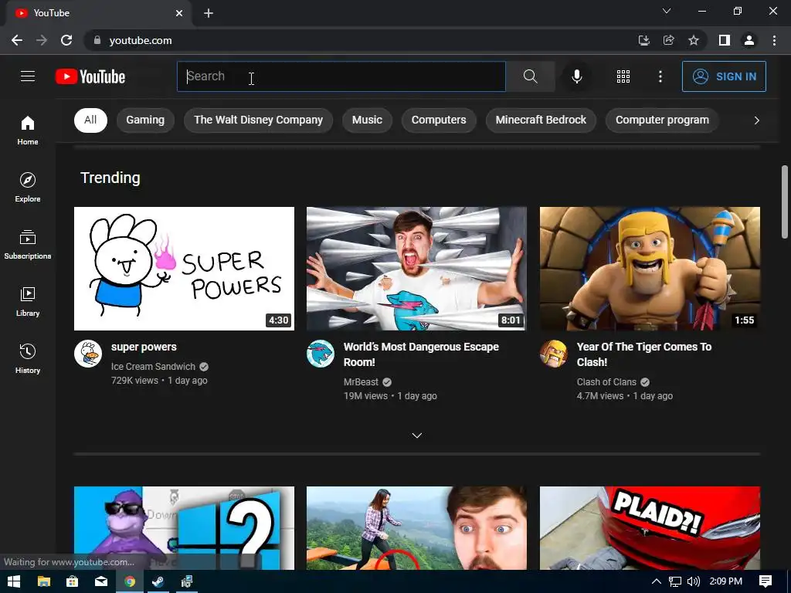The image size is (791, 593).
Task: Open the YouTube apps grid
Action: (x=623, y=76)
